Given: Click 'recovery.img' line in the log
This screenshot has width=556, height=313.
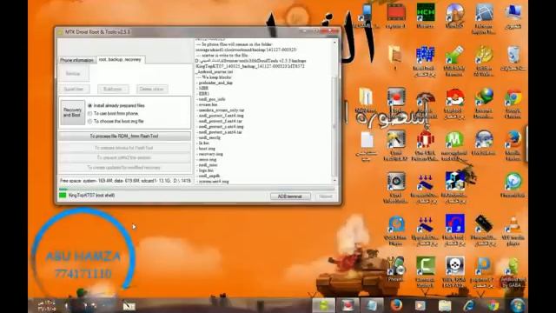Looking at the screenshot, I should [x=210, y=154].
